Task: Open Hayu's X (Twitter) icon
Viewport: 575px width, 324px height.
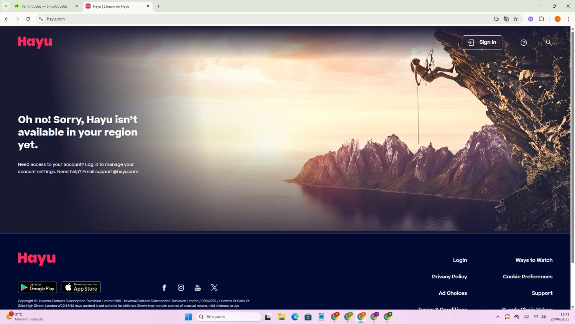Action: 214,288
